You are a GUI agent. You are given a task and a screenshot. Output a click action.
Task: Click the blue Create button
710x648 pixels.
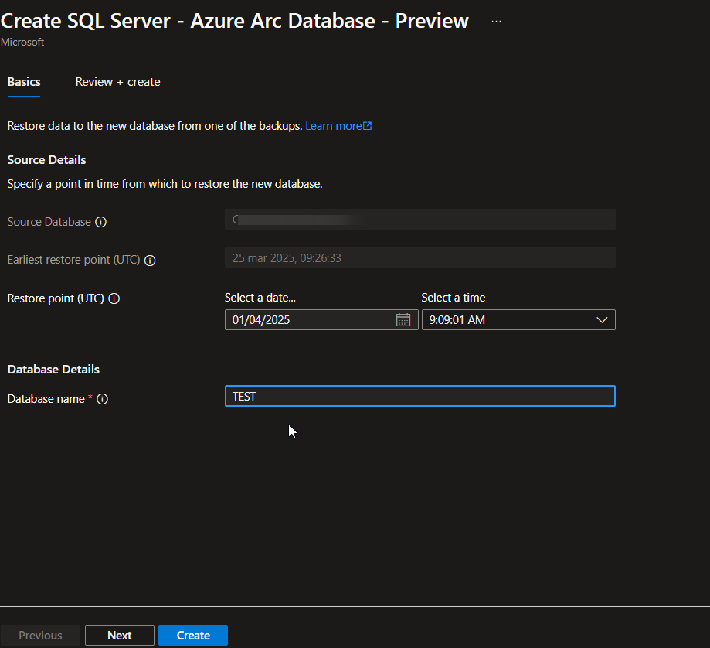click(193, 636)
